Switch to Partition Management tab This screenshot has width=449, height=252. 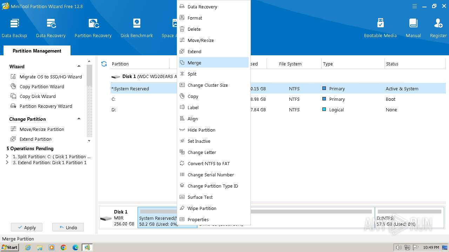click(37, 51)
